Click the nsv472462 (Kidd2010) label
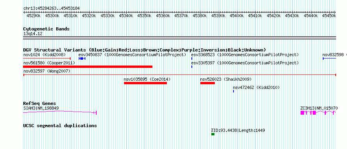 (256, 88)
